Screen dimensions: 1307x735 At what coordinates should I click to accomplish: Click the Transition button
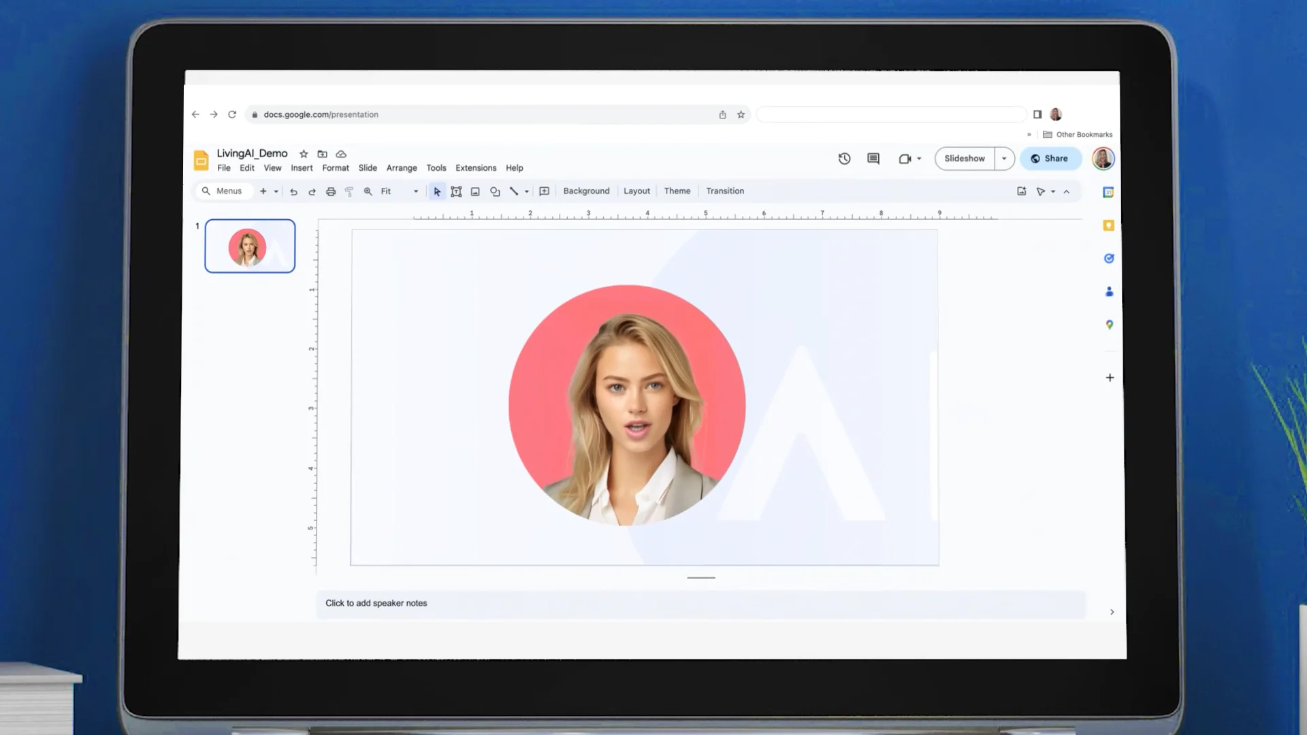click(x=725, y=191)
